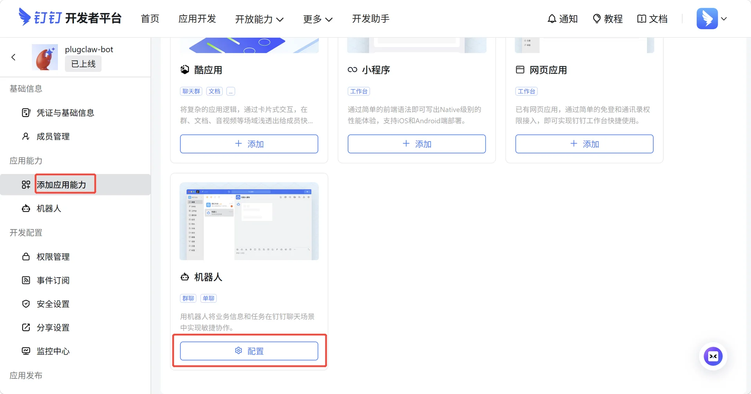751x394 pixels.
Task: Click the 安全设置 shield icon
Action: [26, 304]
